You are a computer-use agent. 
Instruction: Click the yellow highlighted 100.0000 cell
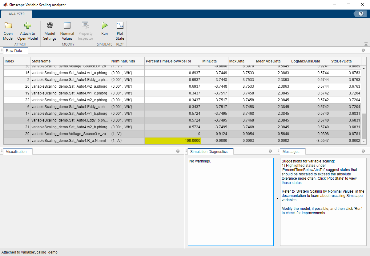tap(173, 141)
